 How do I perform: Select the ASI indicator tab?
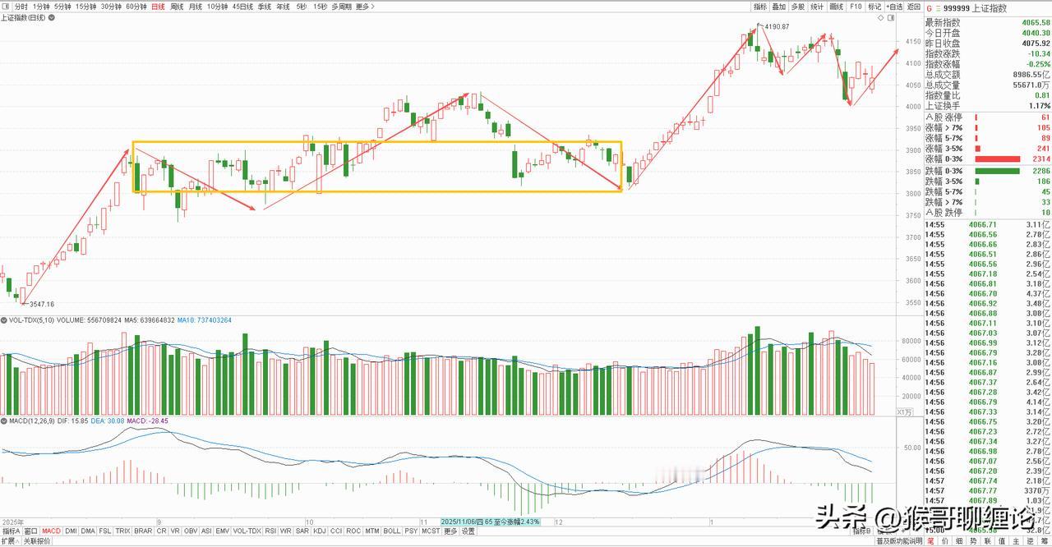click(206, 531)
